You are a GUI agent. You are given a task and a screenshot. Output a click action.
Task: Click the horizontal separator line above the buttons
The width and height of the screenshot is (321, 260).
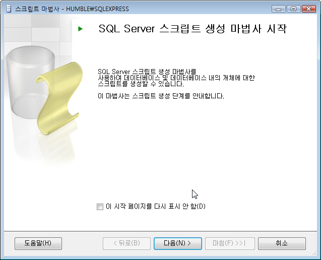pos(160,231)
